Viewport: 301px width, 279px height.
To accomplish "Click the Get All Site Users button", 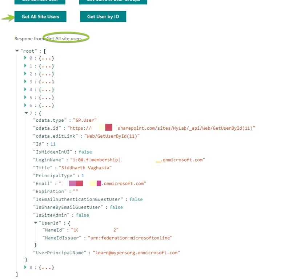I will pos(40,16).
